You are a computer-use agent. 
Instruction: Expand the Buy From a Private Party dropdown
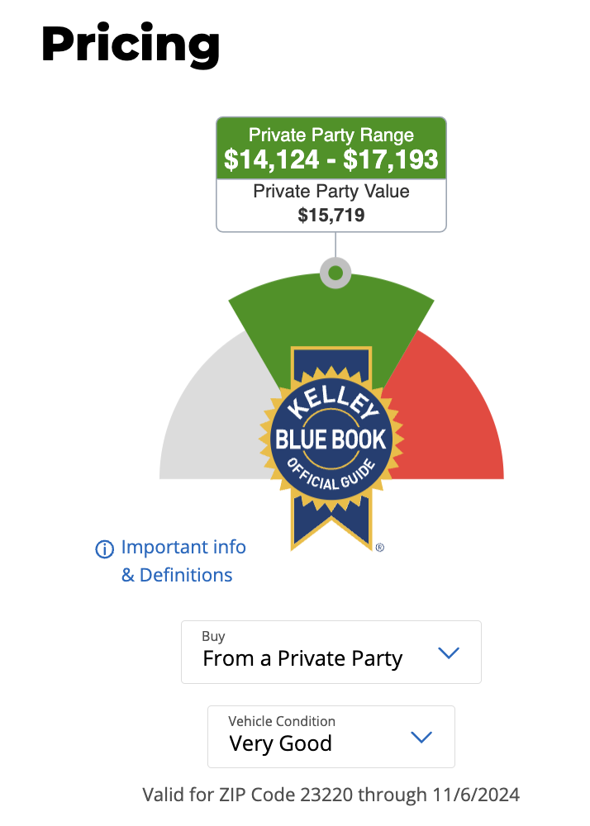pyautogui.click(x=331, y=653)
